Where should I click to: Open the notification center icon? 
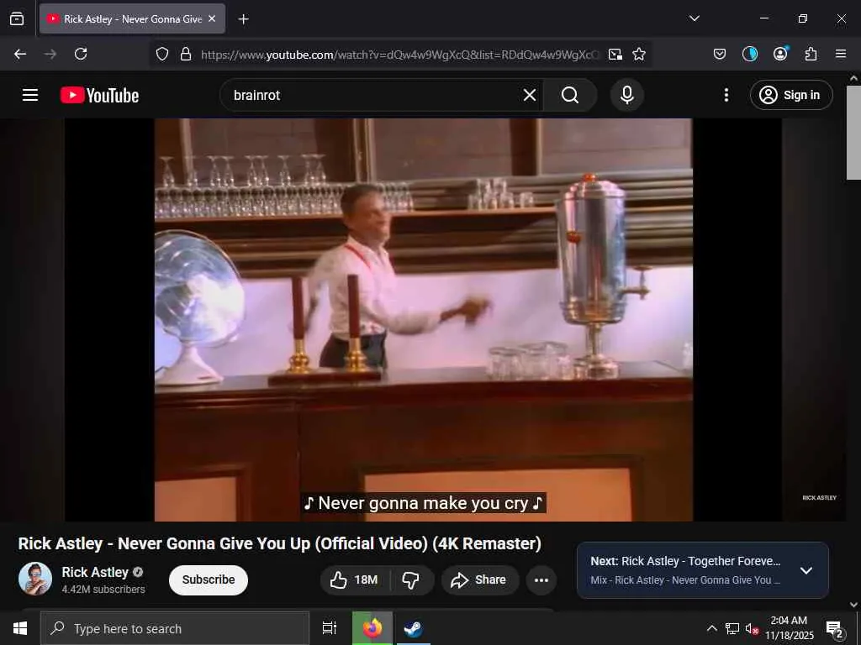[835, 629]
